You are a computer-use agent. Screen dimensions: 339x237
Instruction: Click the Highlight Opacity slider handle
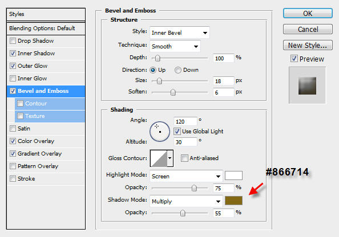click(x=194, y=188)
